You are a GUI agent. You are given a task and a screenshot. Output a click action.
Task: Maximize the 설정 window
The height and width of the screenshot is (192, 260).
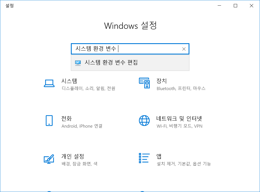[235, 6]
